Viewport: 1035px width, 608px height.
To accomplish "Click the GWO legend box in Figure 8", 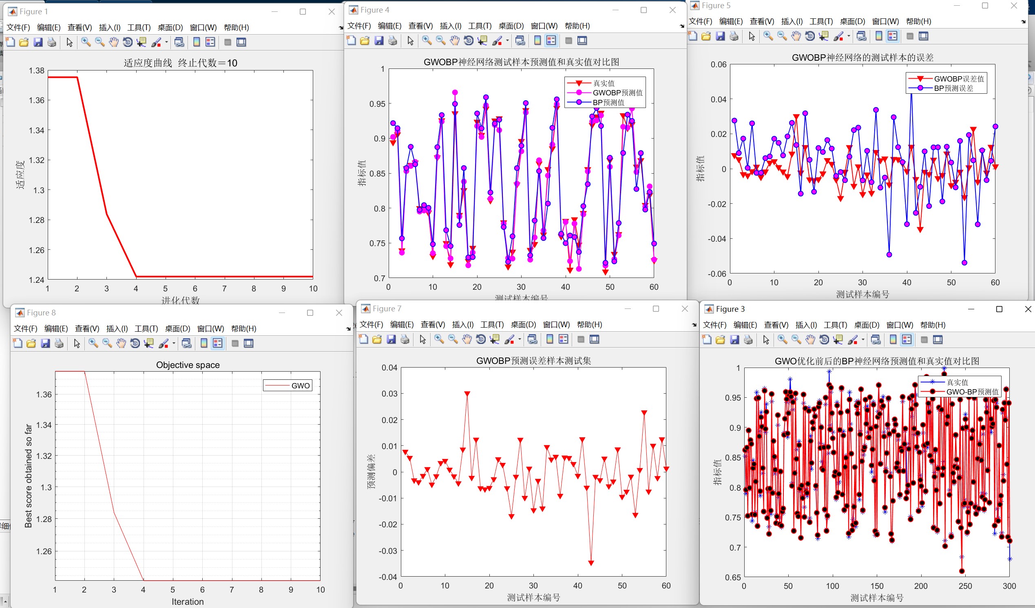I will tap(287, 386).
